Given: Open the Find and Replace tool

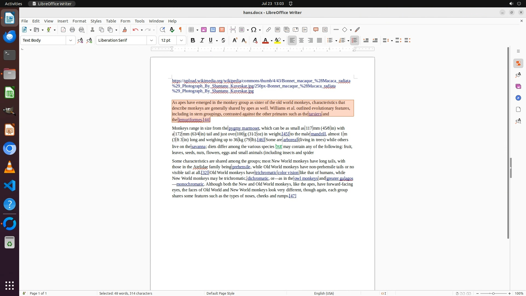Looking at the screenshot, I should point(162,30).
